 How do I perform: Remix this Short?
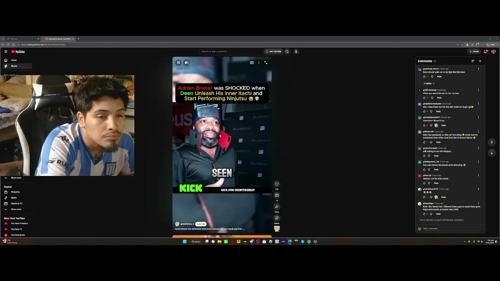(x=277, y=218)
